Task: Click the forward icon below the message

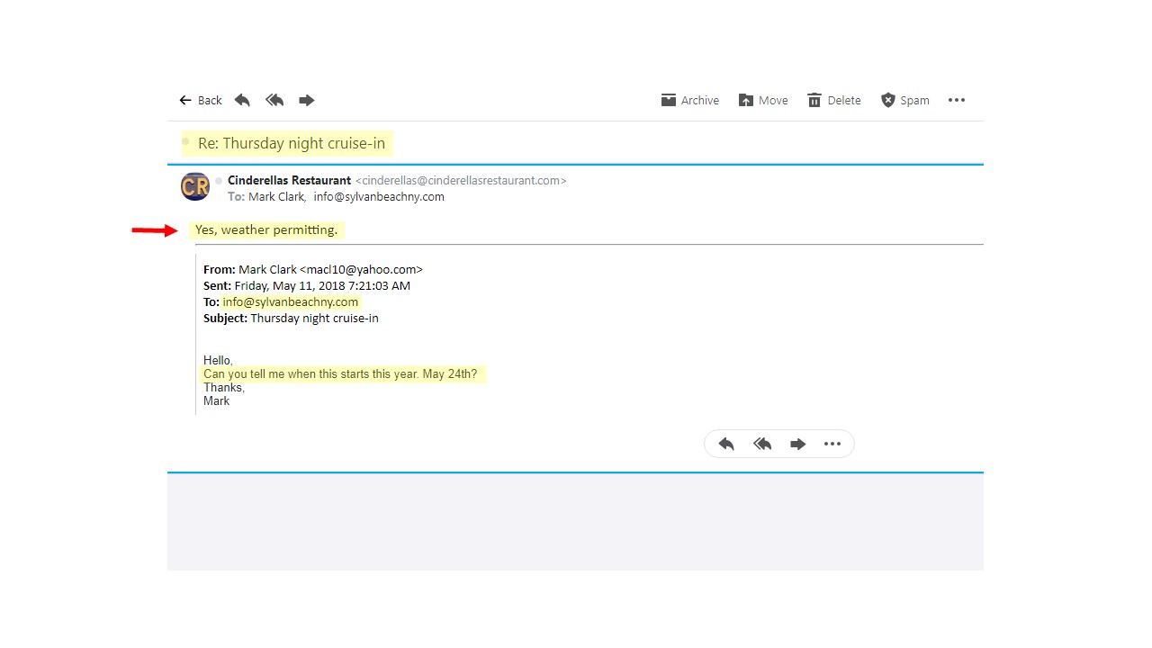Action: 797,444
